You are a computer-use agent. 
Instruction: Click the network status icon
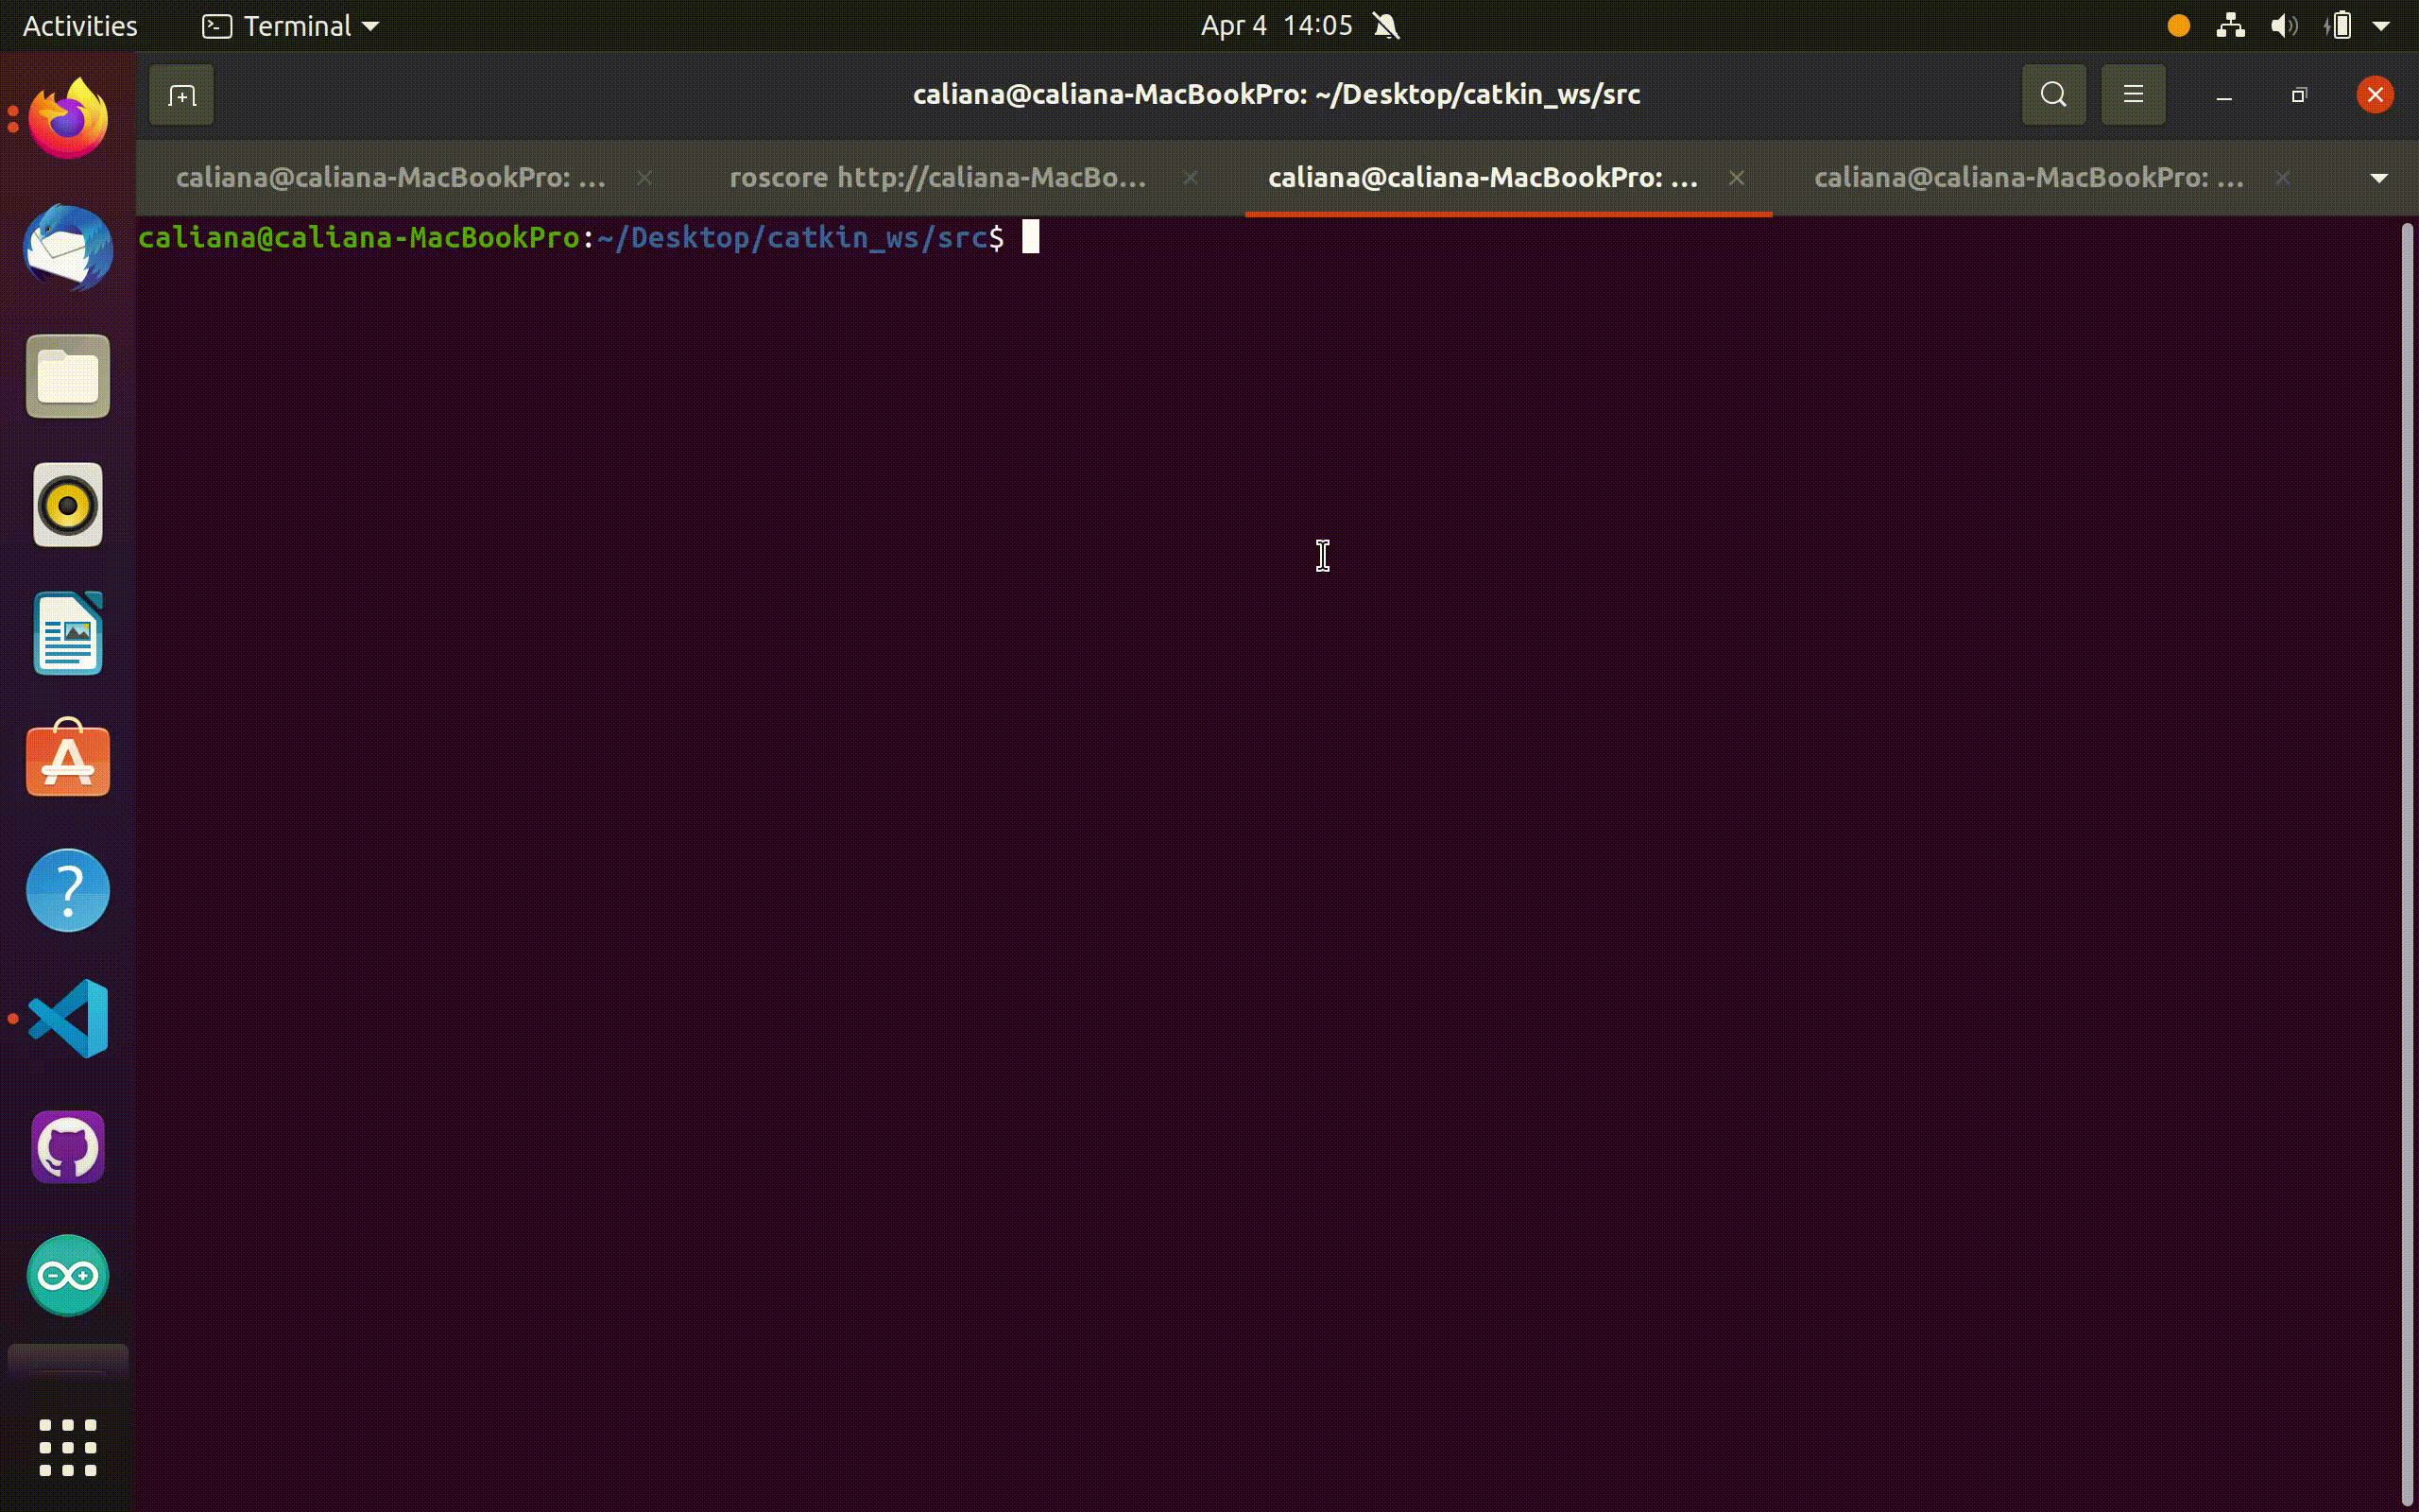(2230, 26)
